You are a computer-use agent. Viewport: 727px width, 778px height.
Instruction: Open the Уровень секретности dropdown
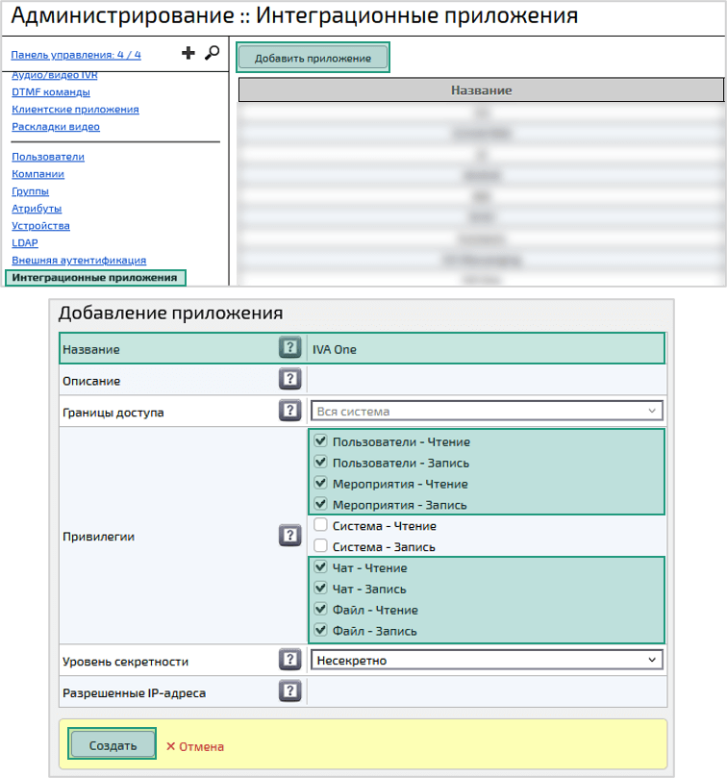tap(487, 660)
